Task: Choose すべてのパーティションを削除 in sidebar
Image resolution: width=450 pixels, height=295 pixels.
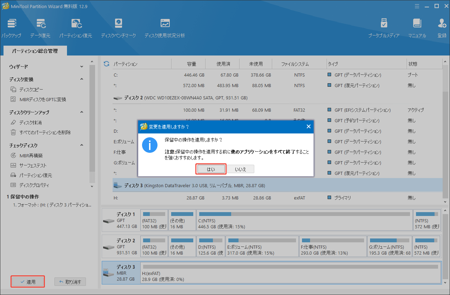Action: tap(40, 132)
